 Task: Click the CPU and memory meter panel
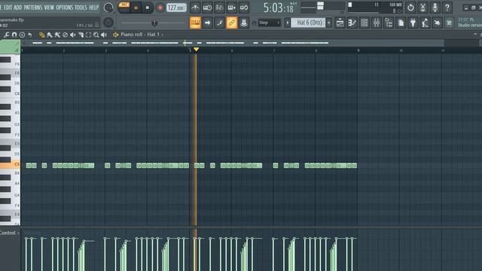click(375, 8)
